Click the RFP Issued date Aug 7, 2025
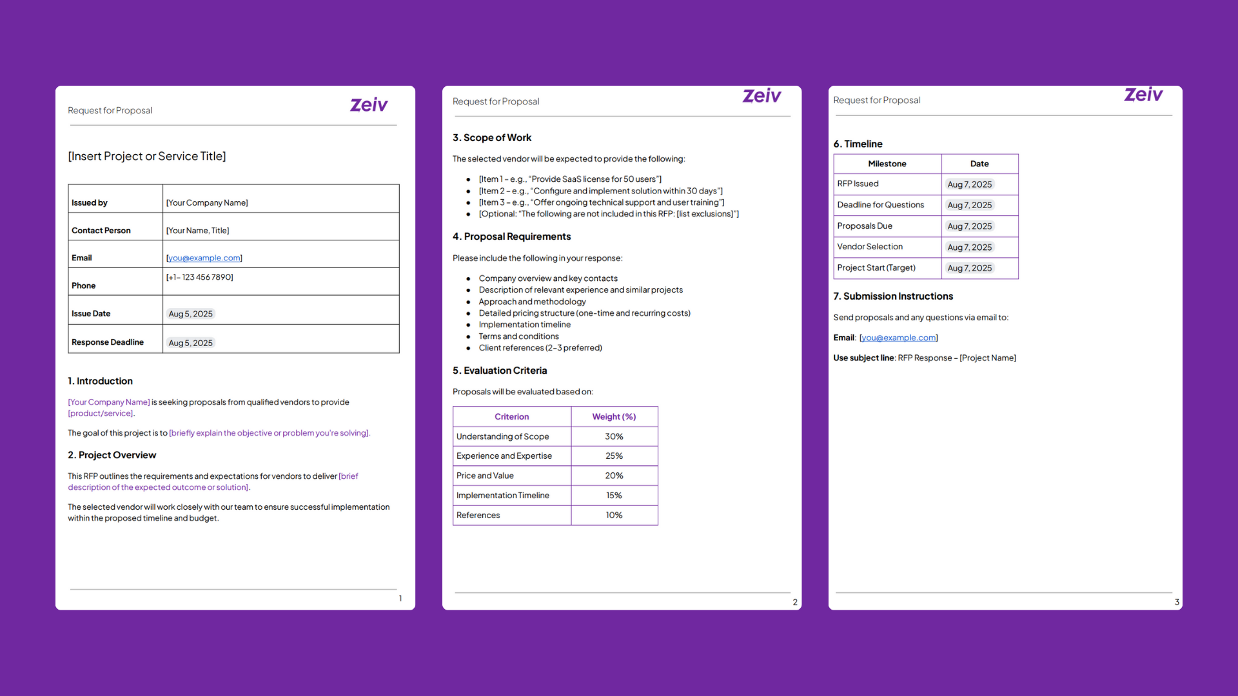Screen dimensions: 1238x696 (x=969, y=184)
